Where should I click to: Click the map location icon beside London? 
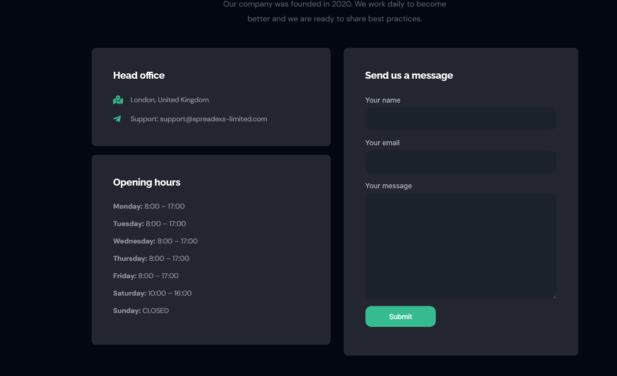(x=118, y=100)
